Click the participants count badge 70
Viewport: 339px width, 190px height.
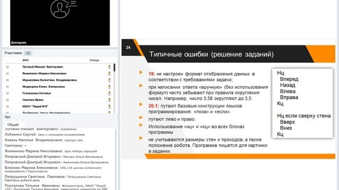pyautogui.click(x=28, y=53)
